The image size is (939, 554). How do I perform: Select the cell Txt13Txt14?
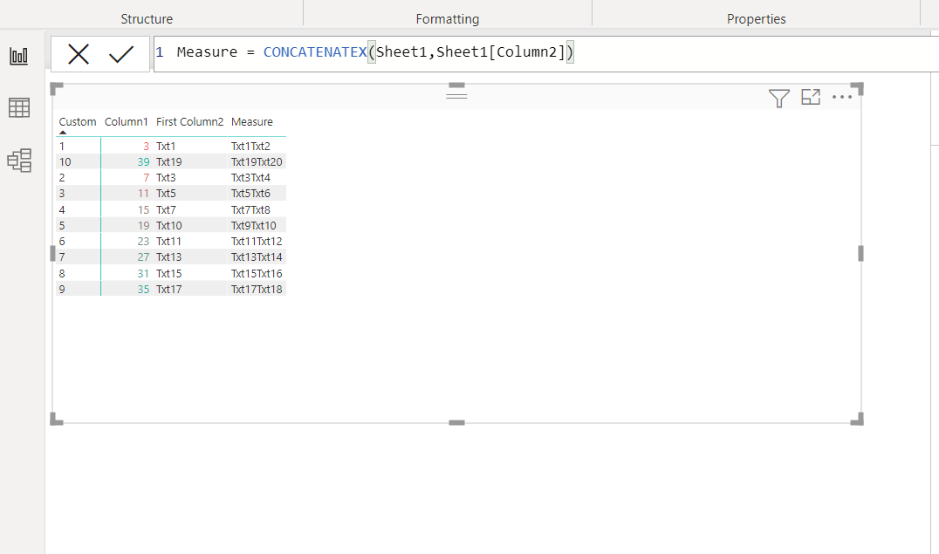coord(257,257)
